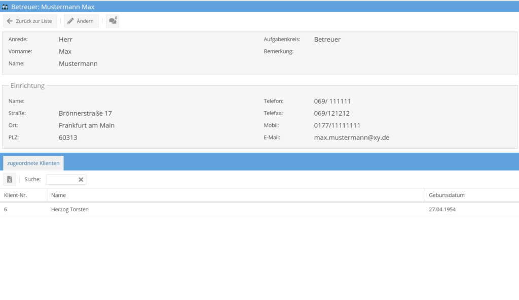Click the Telefax value 069/121212
The width and height of the screenshot is (519, 300).
[x=331, y=113]
